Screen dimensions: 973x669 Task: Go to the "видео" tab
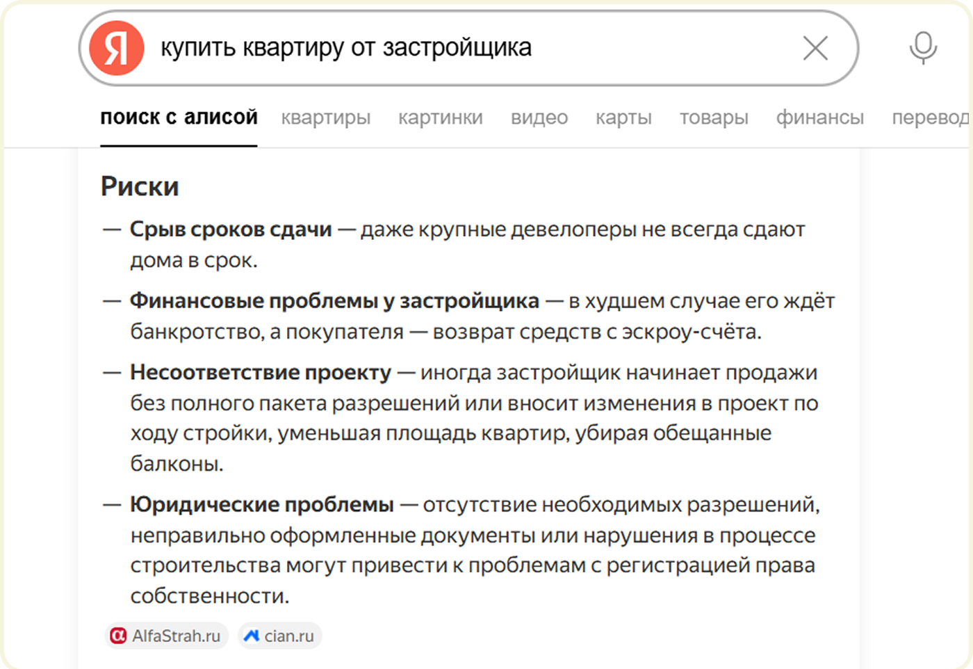pos(539,118)
